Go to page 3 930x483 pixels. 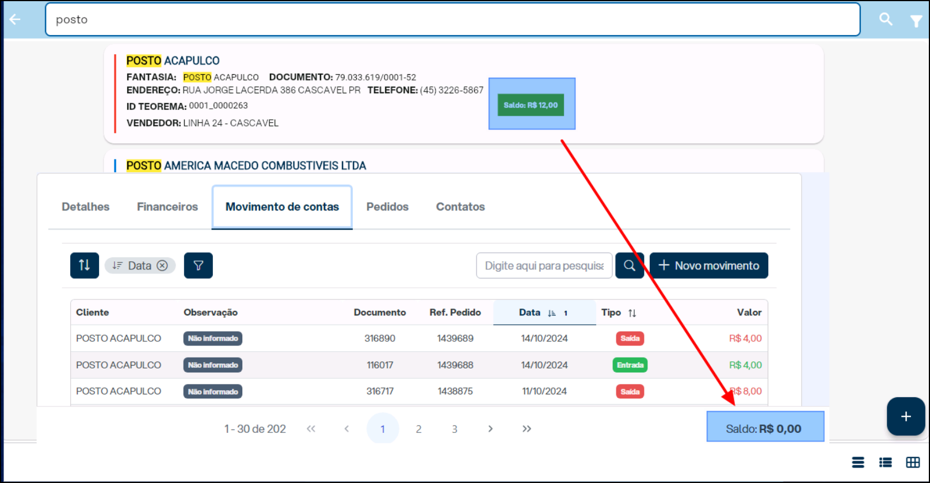[x=455, y=429]
